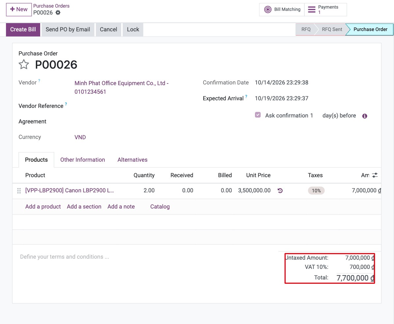This screenshot has width=394, height=324.
Task: Click the Product column header
Action: (x=35, y=175)
